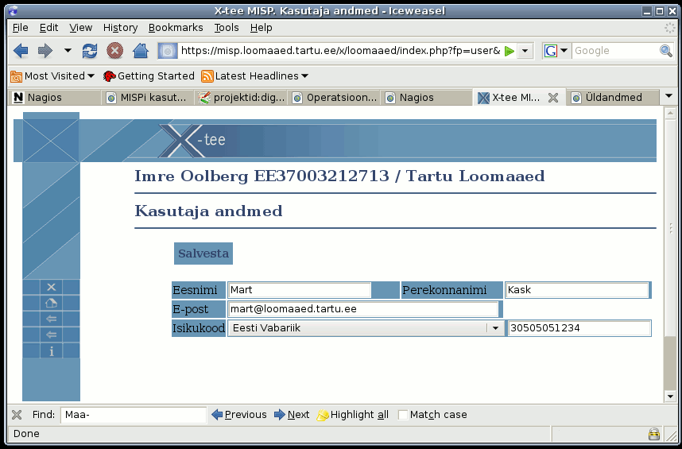Screen dimensions: 682x449
Task: Find Previous match
Action: tap(239, 415)
